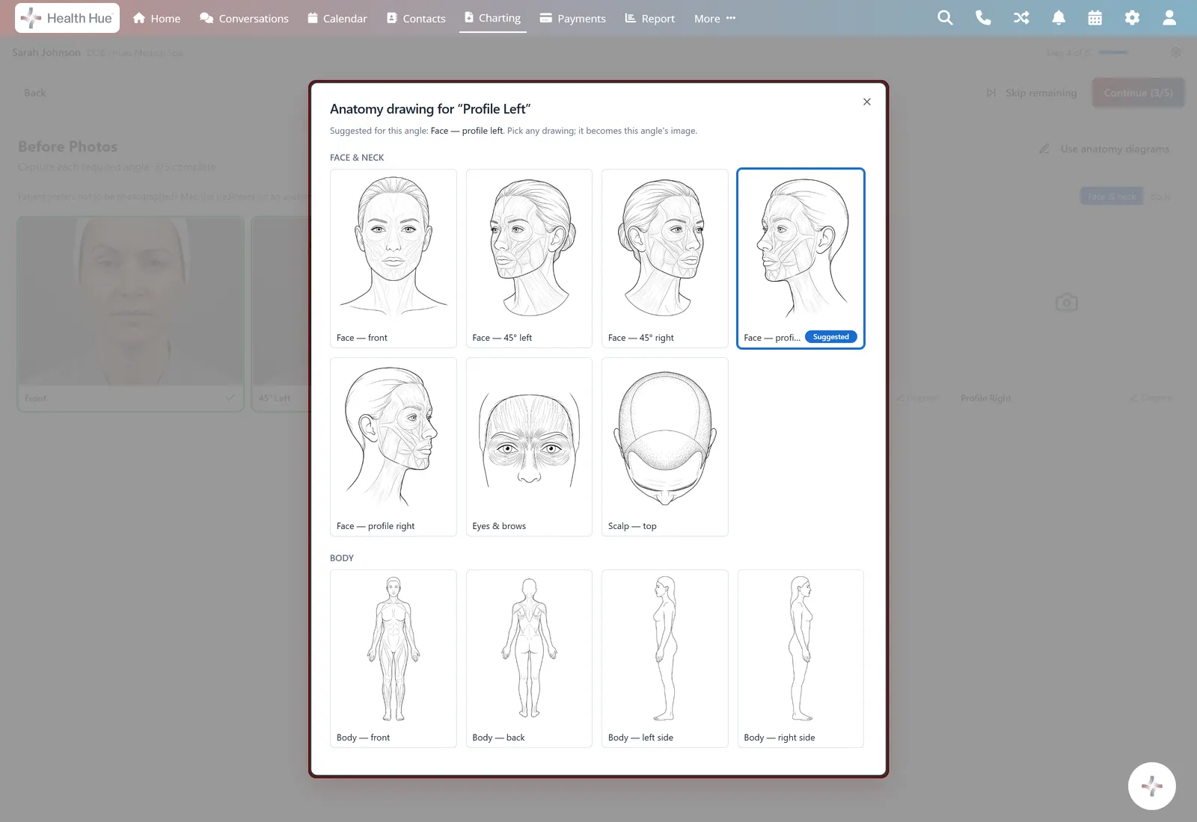Image resolution: width=1197 pixels, height=822 pixels.
Task: Open the search magnifier icon
Action: [x=946, y=18]
